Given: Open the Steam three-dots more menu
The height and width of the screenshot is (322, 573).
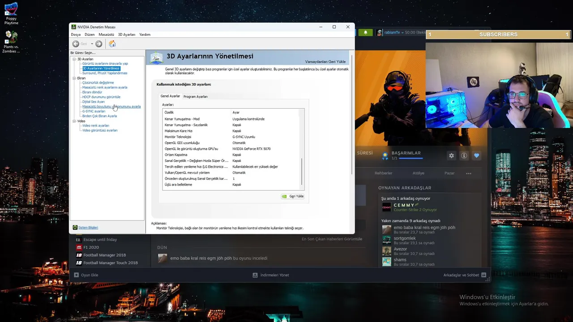Looking at the screenshot, I should point(468,174).
